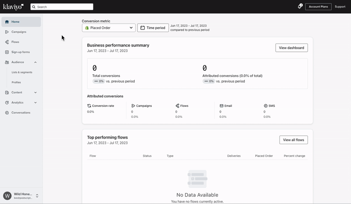Click View all flows button

pyautogui.click(x=294, y=140)
